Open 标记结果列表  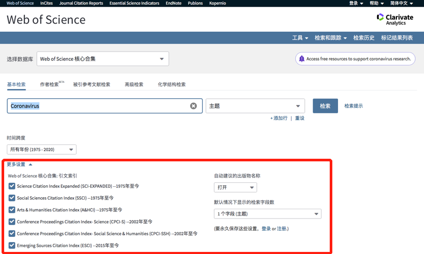[x=397, y=38]
